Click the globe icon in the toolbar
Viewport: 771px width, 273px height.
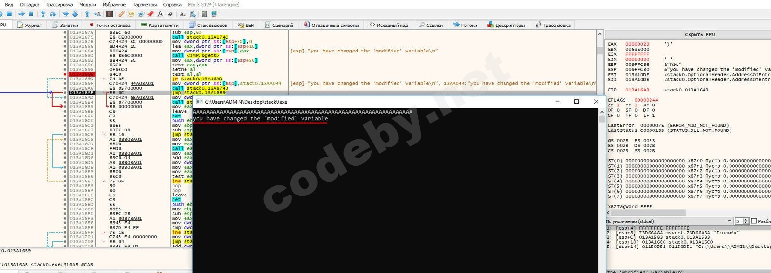[214, 14]
